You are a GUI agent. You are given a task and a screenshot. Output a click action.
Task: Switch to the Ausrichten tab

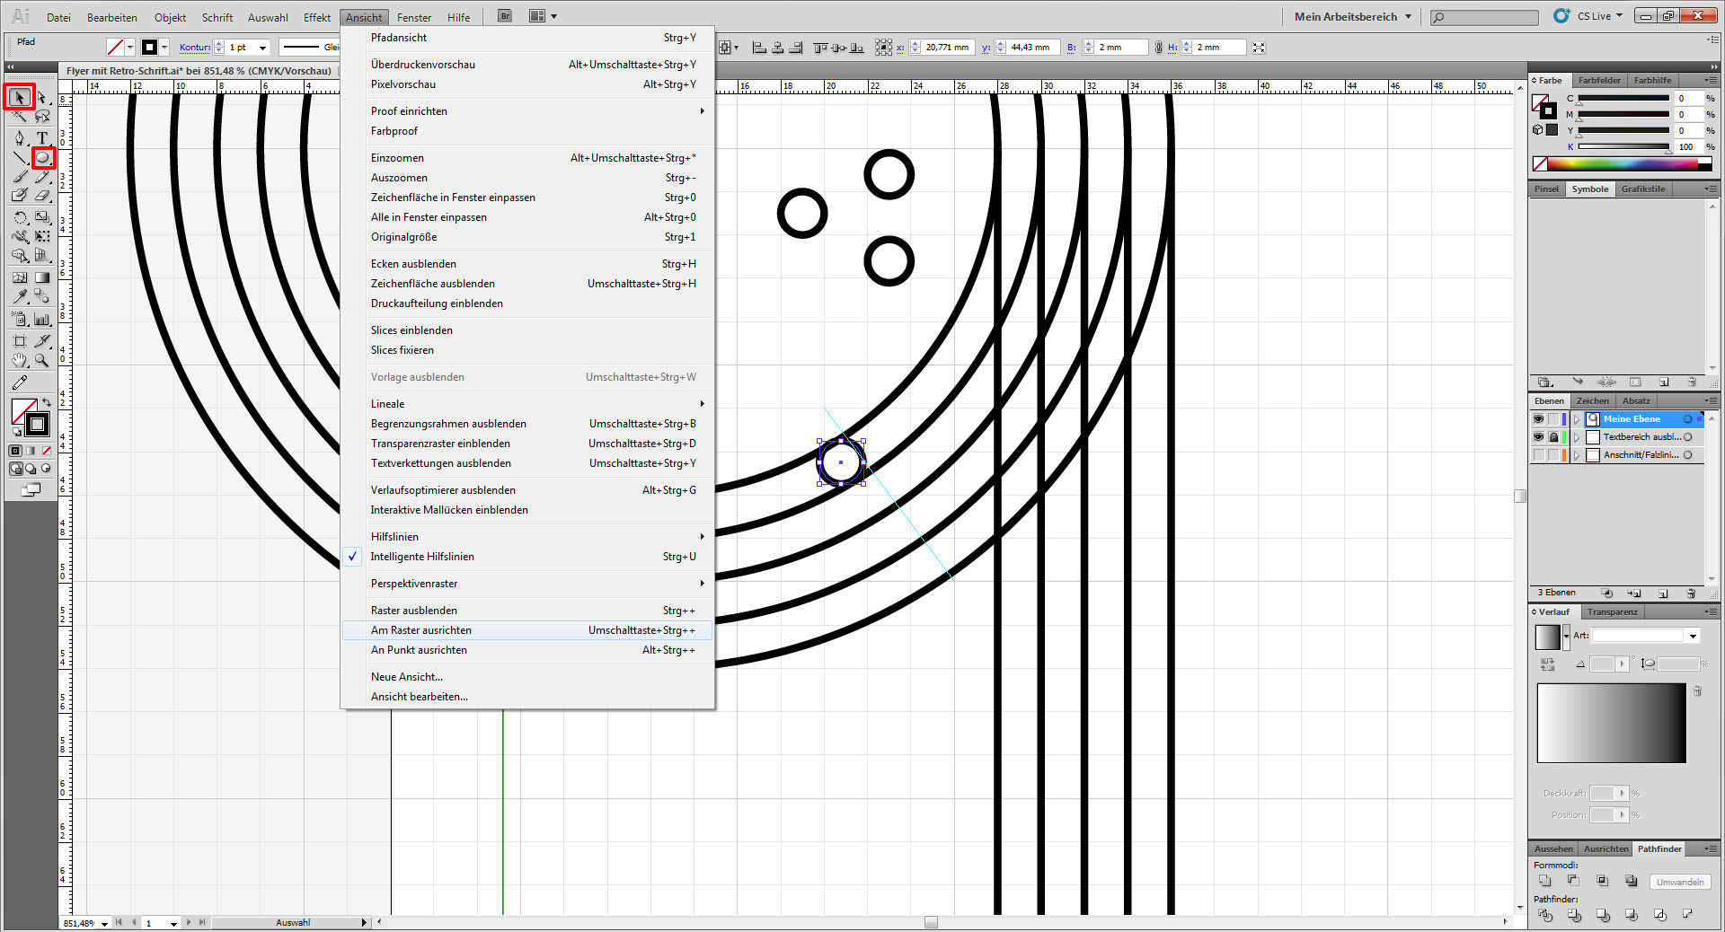[x=1606, y=848]
